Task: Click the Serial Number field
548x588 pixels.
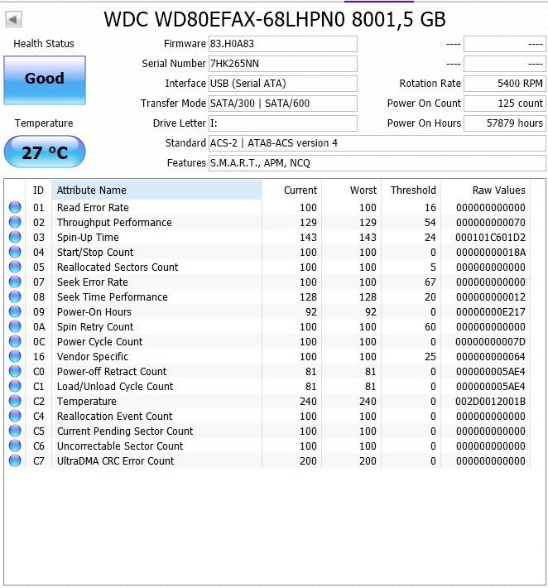Action: 283,64
